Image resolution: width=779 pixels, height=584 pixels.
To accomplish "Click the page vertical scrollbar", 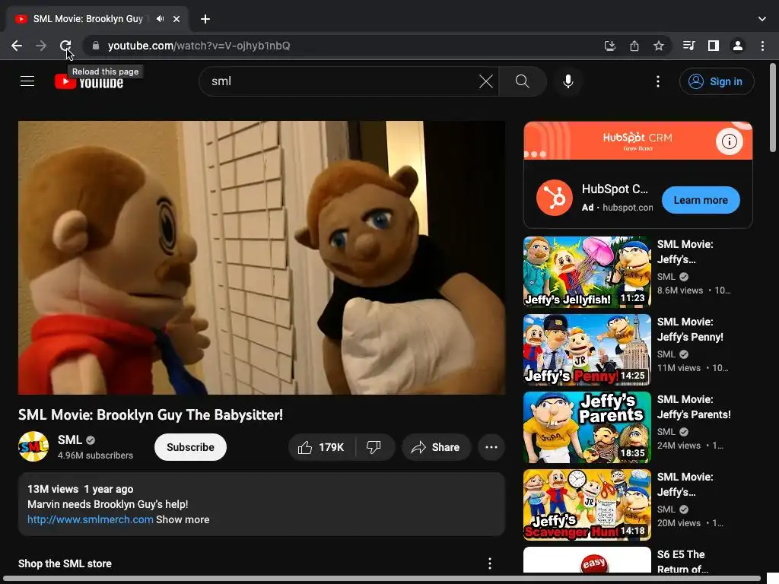I will click(773, 107).
